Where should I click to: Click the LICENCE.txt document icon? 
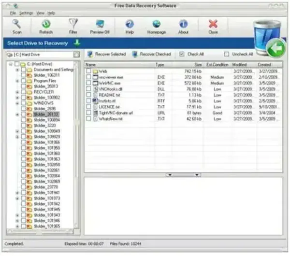point(95,107)
